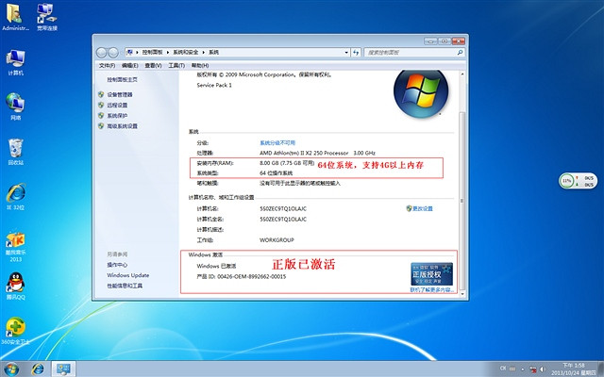Open 远程设置 sidebar link
The width and height of the screenshot is (604, 377).
click(x=117, y=105)
